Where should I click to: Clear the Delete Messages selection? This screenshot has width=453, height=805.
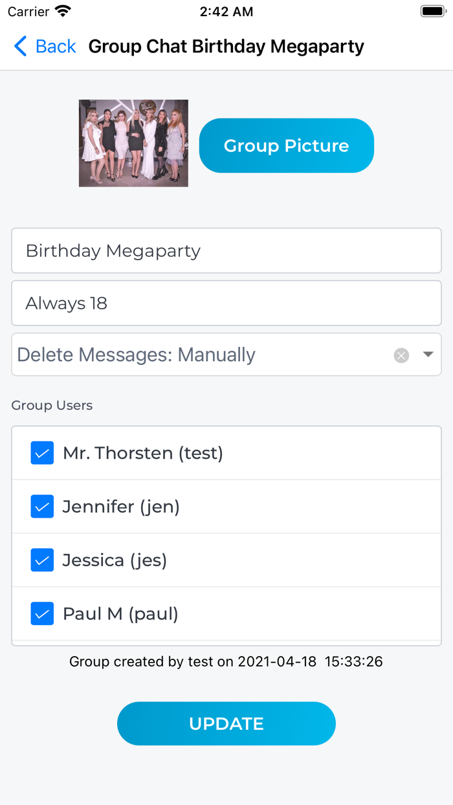point(401,355)
